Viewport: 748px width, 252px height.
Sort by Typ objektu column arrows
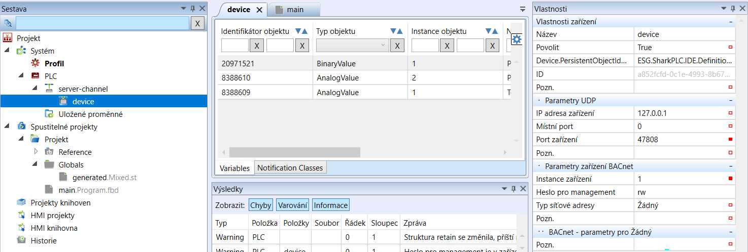click(397, 31)
